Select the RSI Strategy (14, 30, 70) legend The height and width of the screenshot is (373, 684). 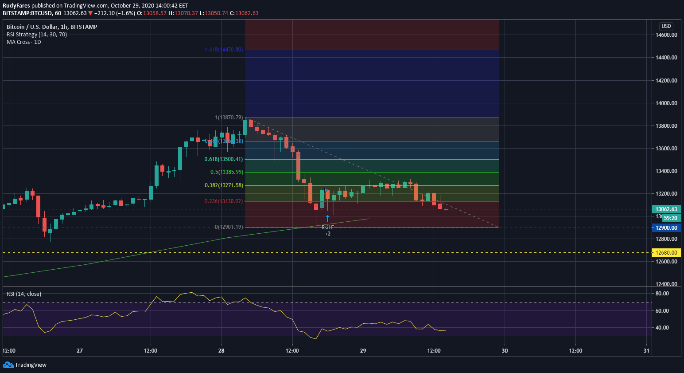(37, 35)
